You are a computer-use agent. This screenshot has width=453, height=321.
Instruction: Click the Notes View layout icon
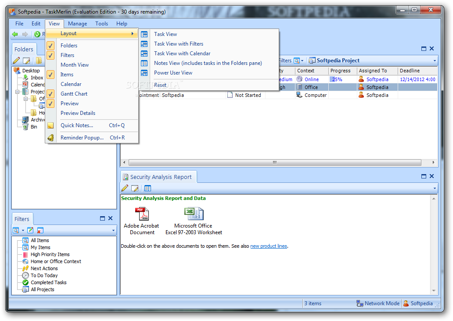(x=144, y=63)
